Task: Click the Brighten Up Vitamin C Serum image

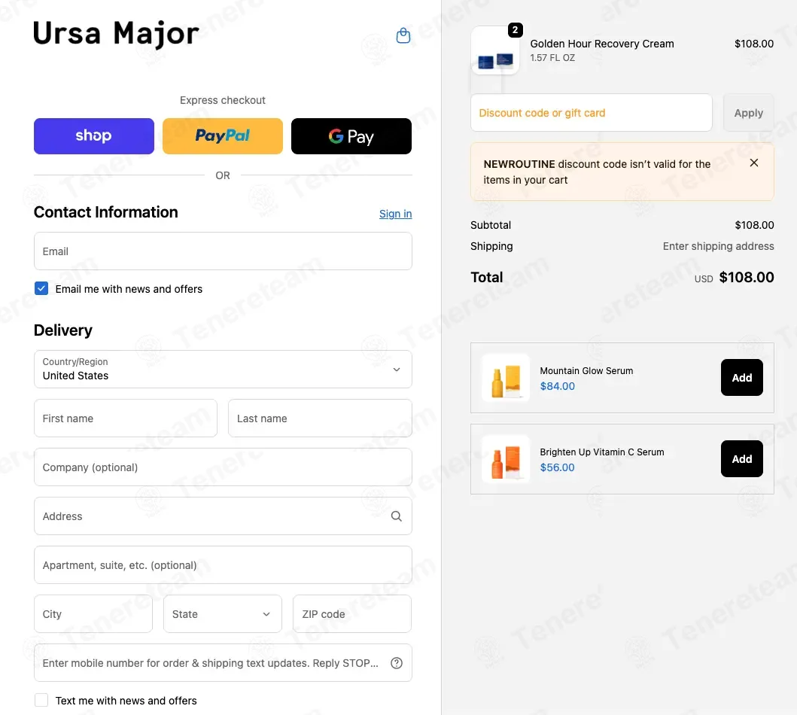Action: click(x=506, y=459)
